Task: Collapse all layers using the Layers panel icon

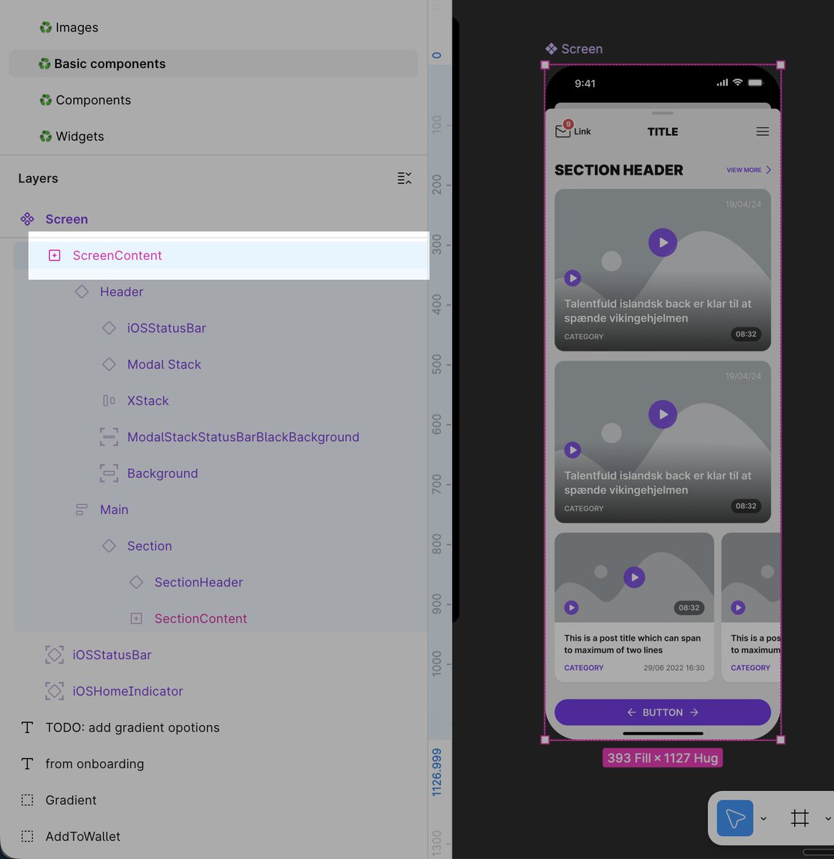Action: tap(405, 178)
